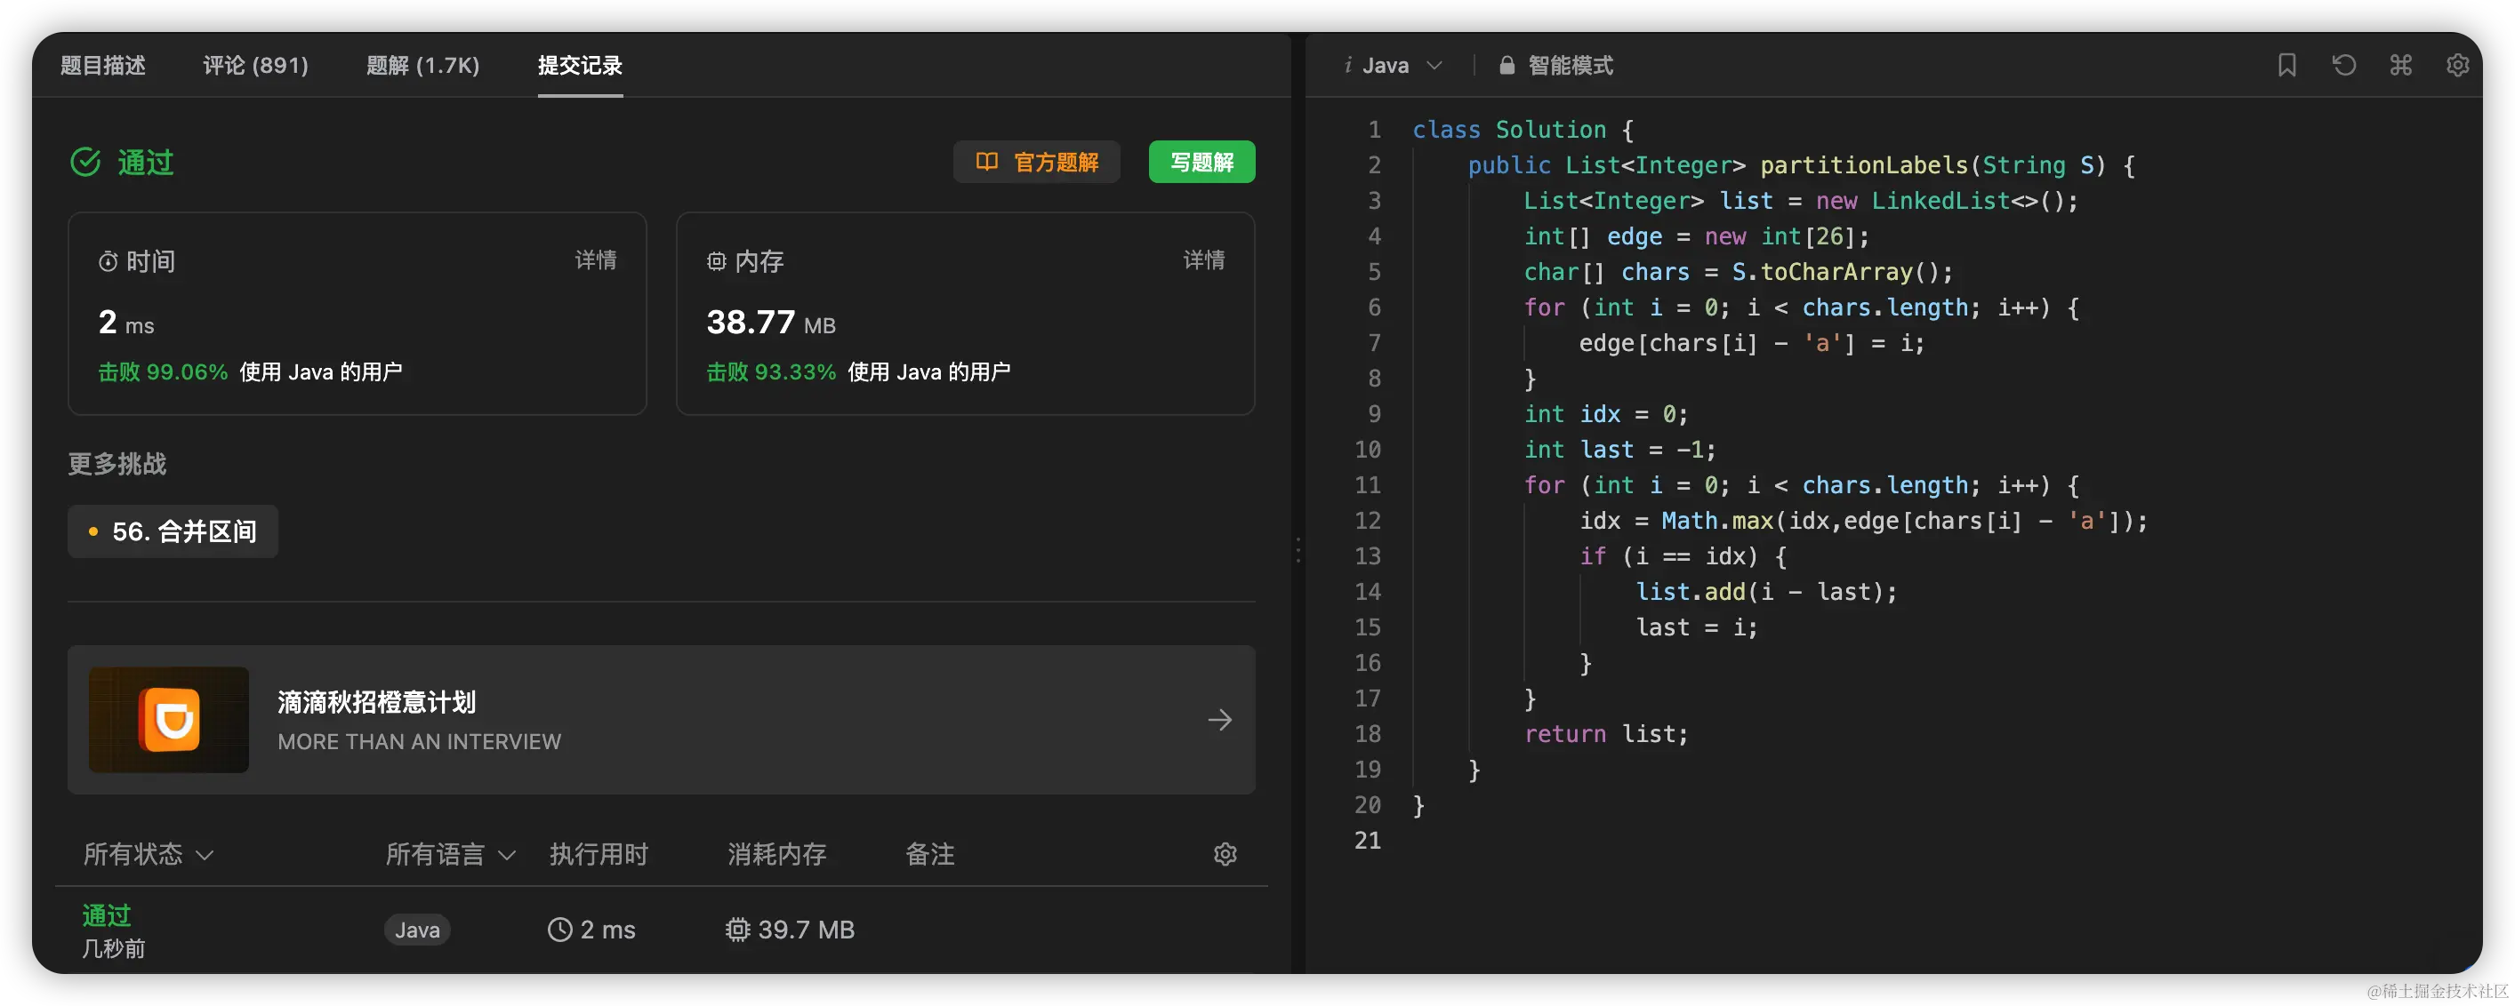Image resolution: width=2515 pixels, height=1006 pixels.
Task: Click 击败 93.33% memory text
Action: click(x=771, y=371)
